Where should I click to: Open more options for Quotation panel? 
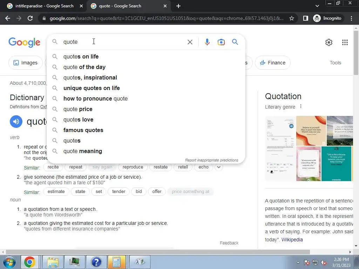tap(300, 106)
